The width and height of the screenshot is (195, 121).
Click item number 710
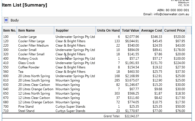click(x=6, y=111)
